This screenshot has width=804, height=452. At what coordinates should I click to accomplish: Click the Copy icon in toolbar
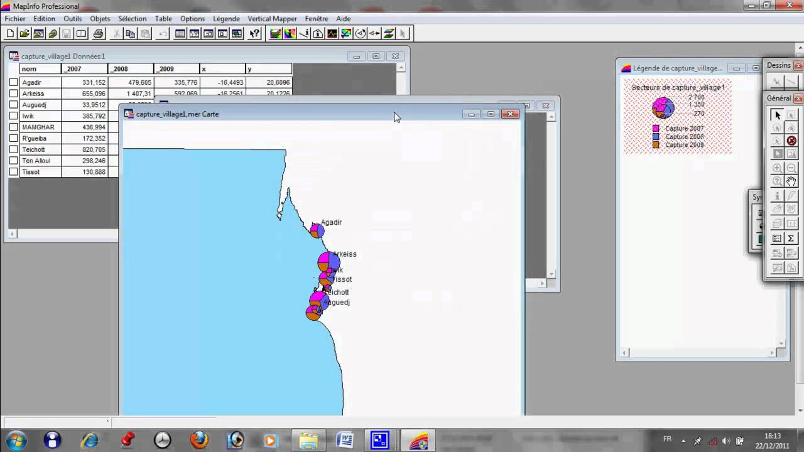[131, 34]
